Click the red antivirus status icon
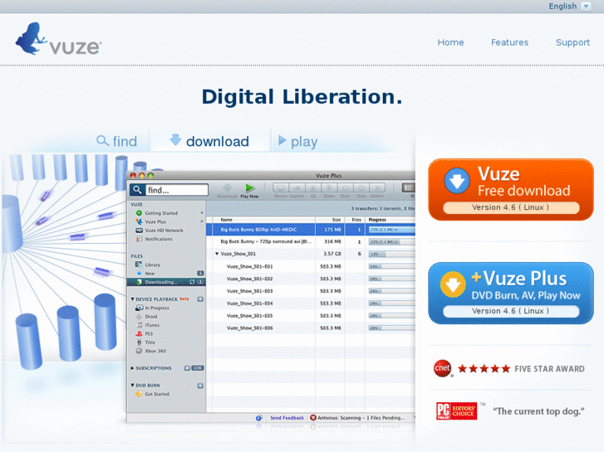 313,418
